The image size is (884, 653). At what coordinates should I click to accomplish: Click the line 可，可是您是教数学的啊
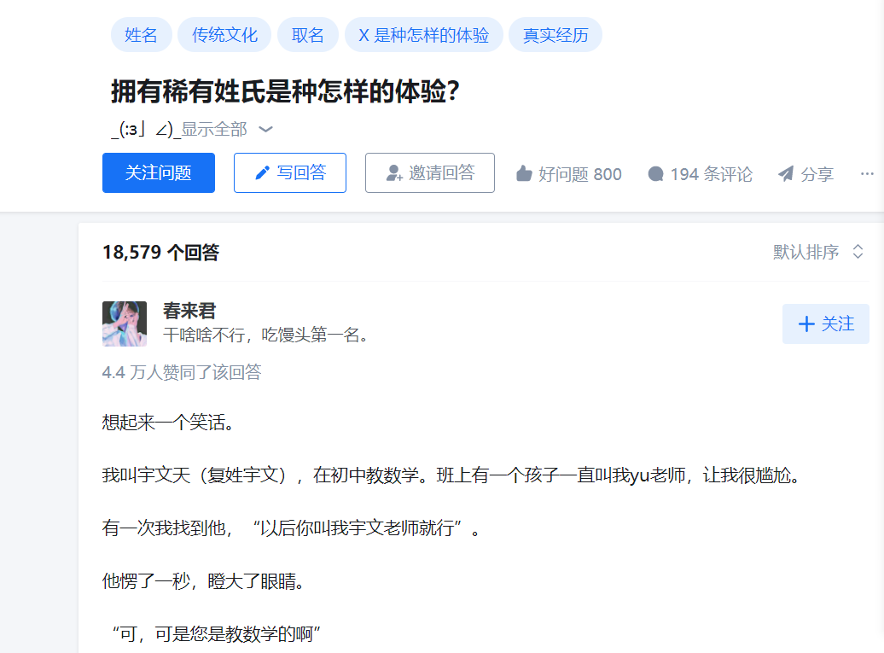(217, 634)
